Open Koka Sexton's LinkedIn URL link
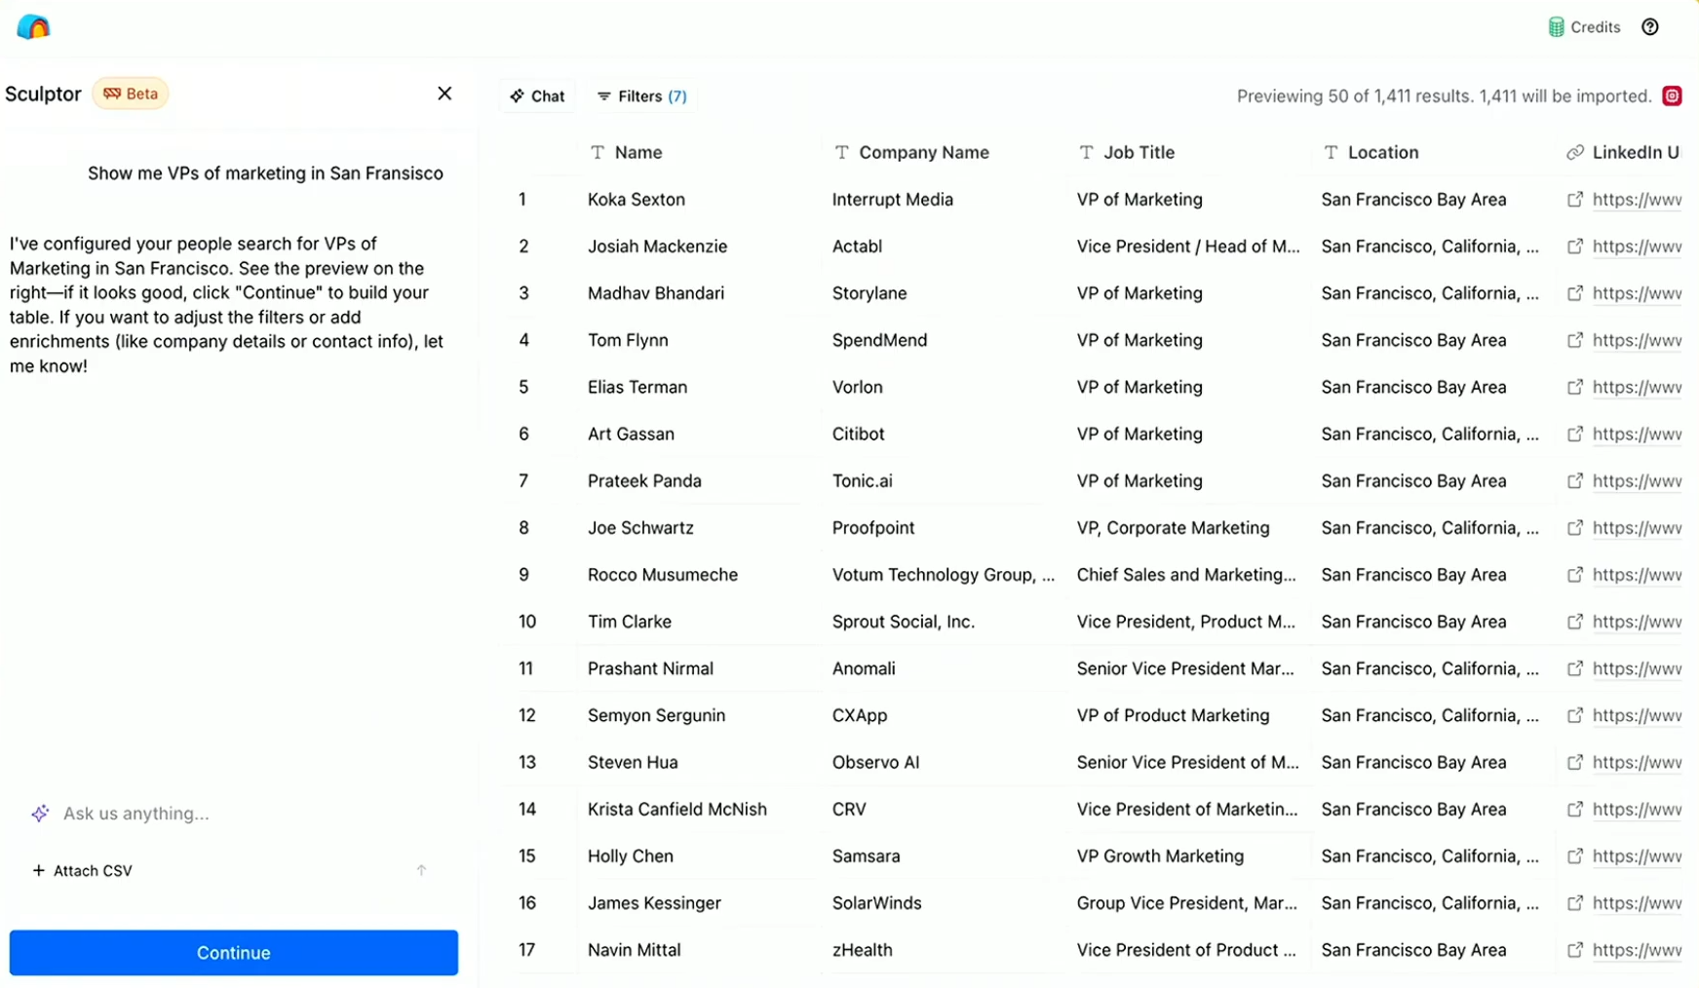The width and height of the screenshot is (1699, 988). [1637, 200]
